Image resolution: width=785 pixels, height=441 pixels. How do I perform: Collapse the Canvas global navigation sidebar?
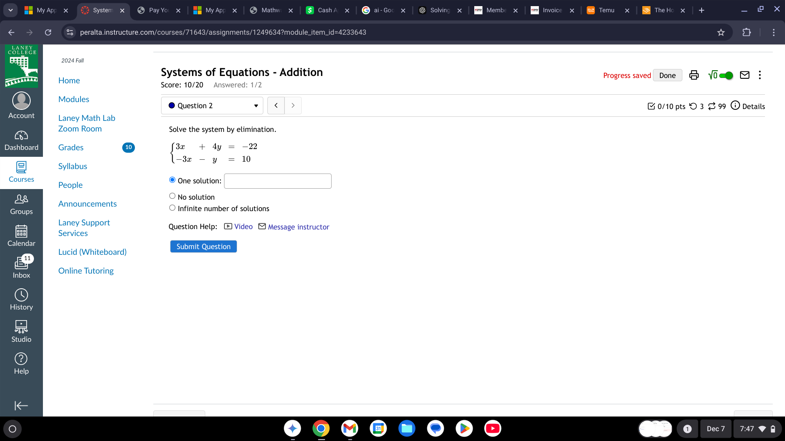tap(21, 405)
